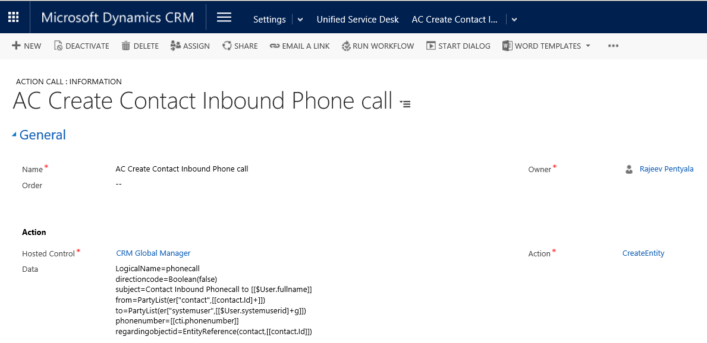Collapse the General section

[x=14, y=135]
